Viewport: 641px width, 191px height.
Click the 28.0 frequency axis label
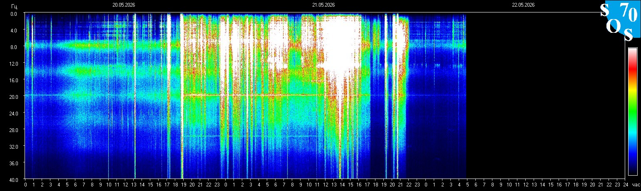click(13, 130)
